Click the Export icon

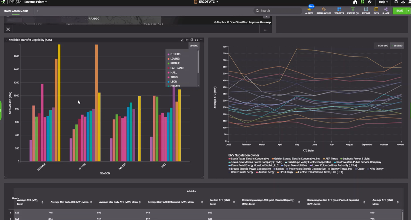[x=366, y=11]
